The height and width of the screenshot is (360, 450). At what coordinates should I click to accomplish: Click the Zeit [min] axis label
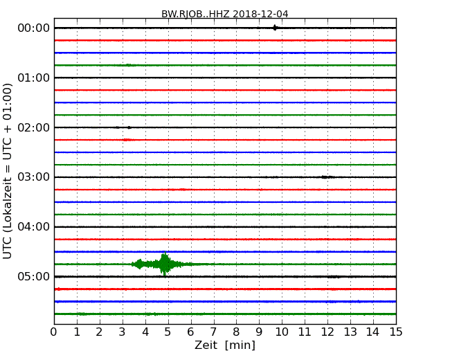point(225,345)
